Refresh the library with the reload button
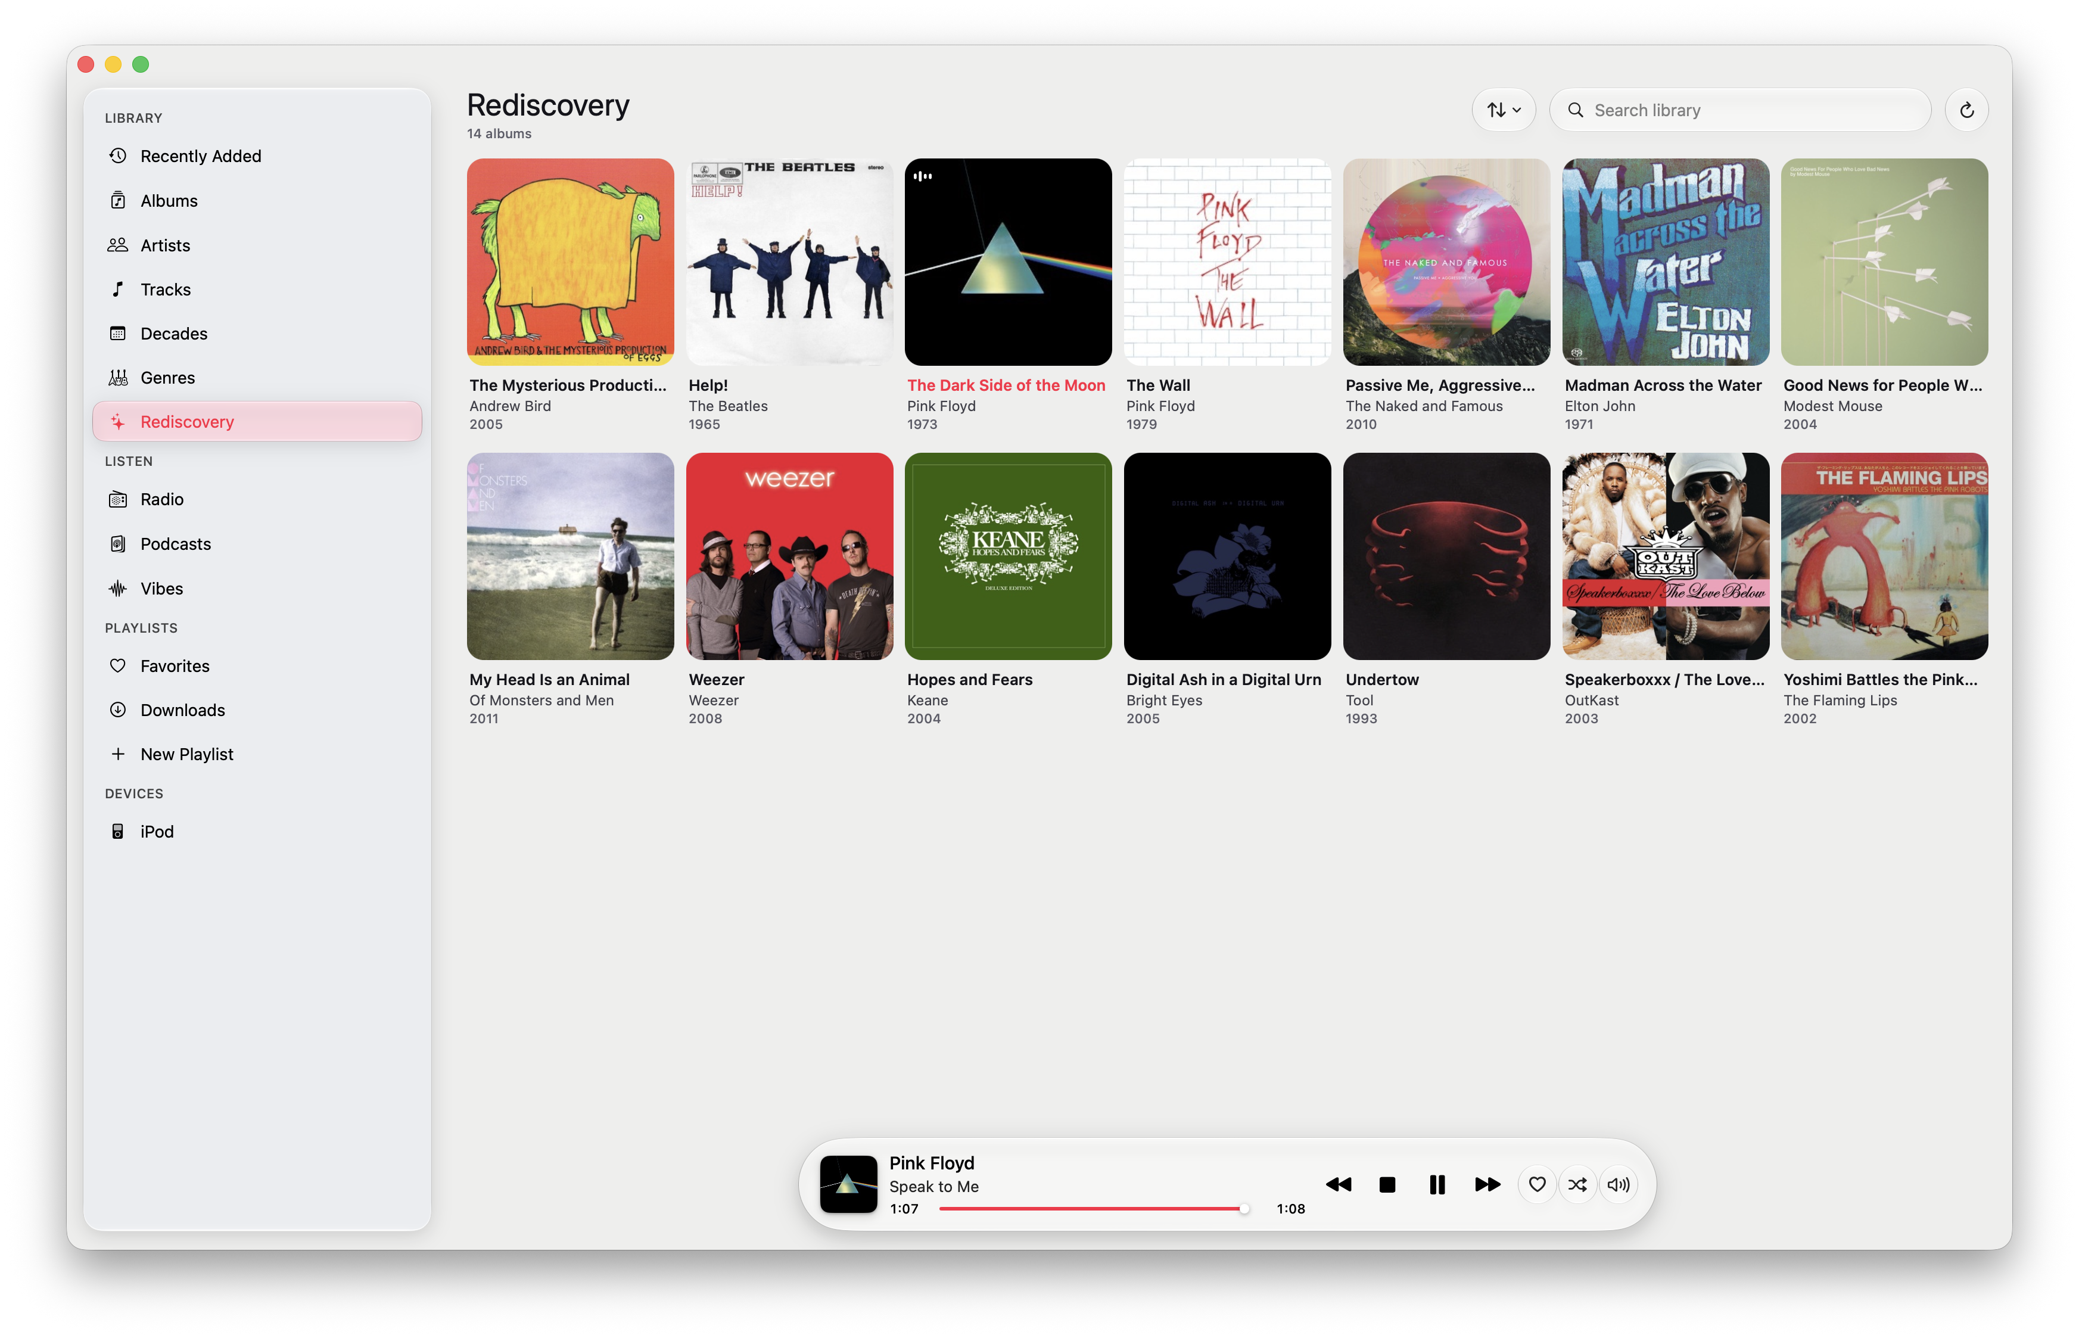Image resolution: width=2079 pixels, height=1338 pixels. (1966, 110)
